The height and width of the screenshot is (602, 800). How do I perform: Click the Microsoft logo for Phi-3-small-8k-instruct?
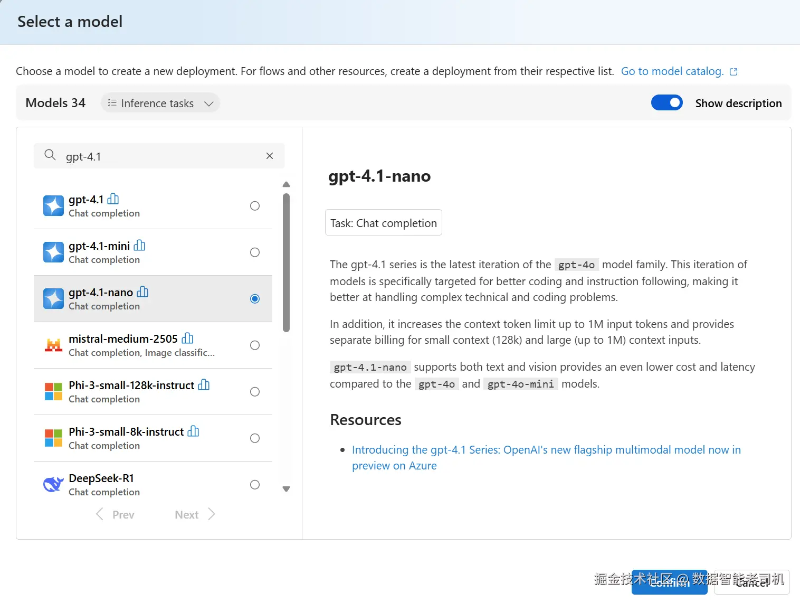click(53, 438)
